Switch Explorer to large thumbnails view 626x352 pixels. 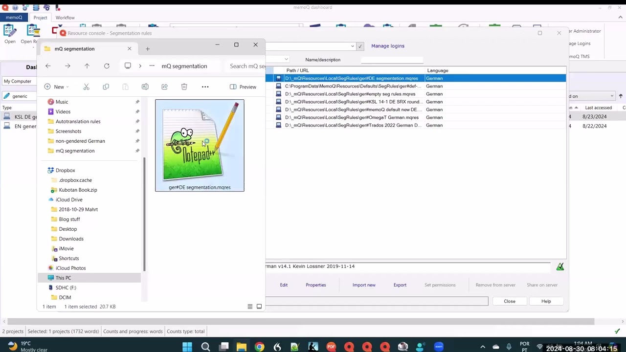[259, 307]
